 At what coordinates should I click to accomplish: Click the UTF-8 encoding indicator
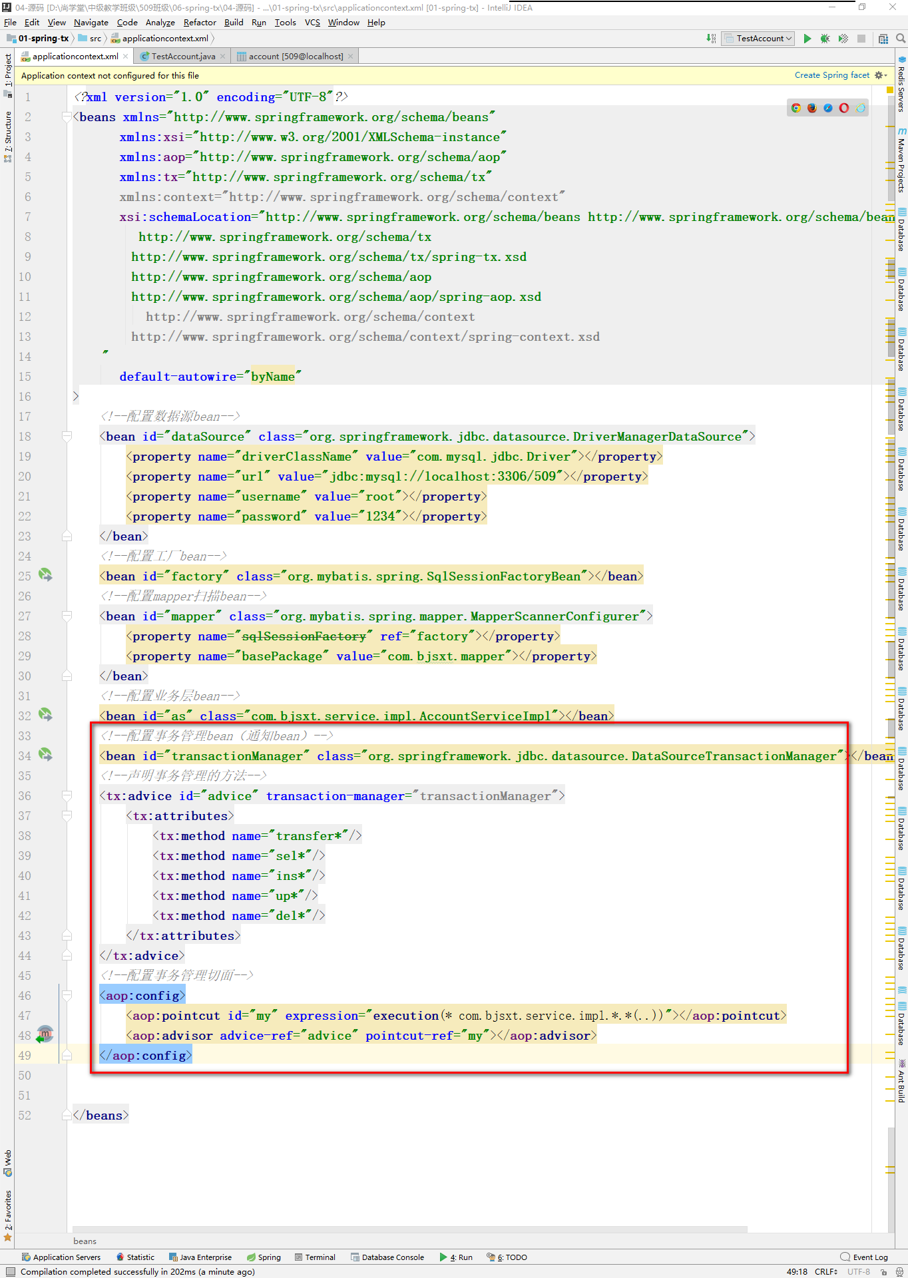(858, 1271)
